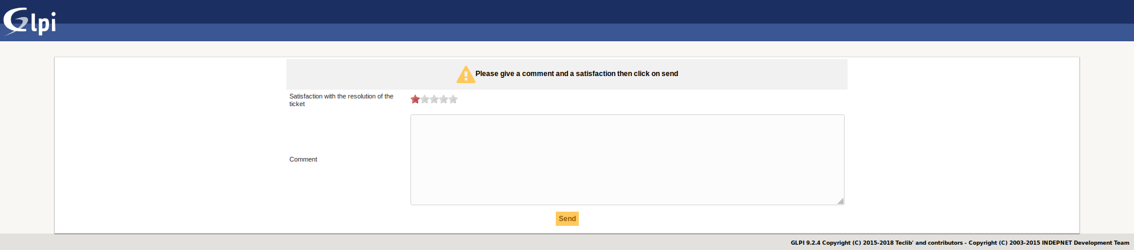This screenshot has height=250, width=1134.
Task: Select the first red satisfaction star
Action: click(415, 99)
